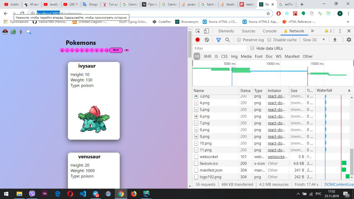This screenshot has width=354, height=199.
Task: Filter requests by XHR
Action: [x=207, y=56]
